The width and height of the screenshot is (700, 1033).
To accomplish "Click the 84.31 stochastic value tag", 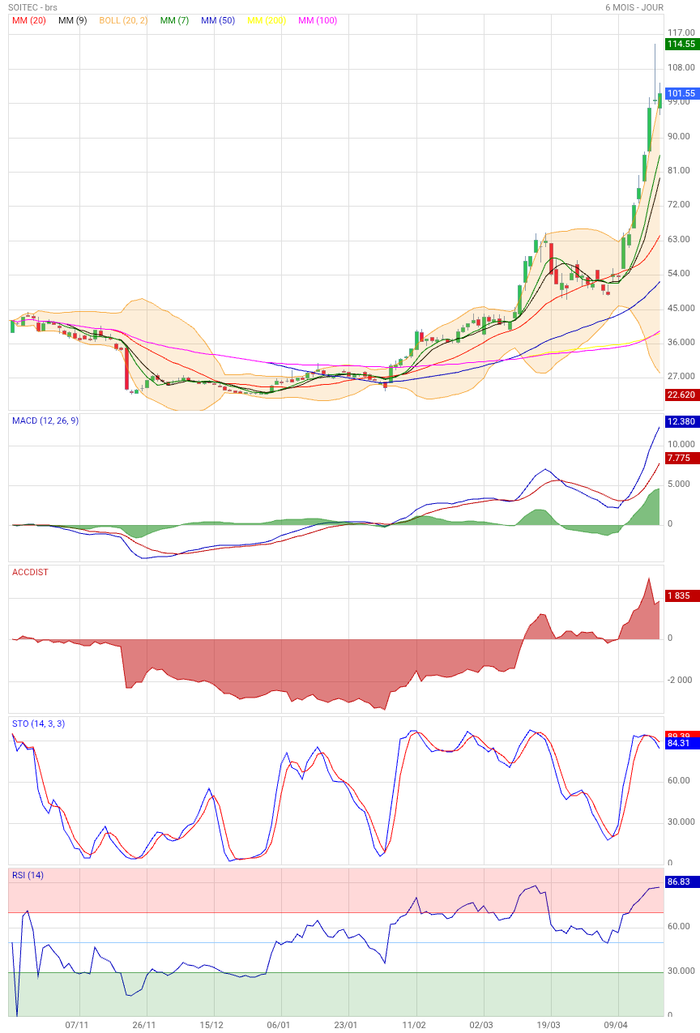I will coord(681,743).
